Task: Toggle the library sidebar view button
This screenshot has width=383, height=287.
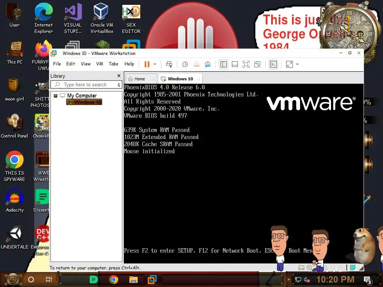Action: coord(224,64)
